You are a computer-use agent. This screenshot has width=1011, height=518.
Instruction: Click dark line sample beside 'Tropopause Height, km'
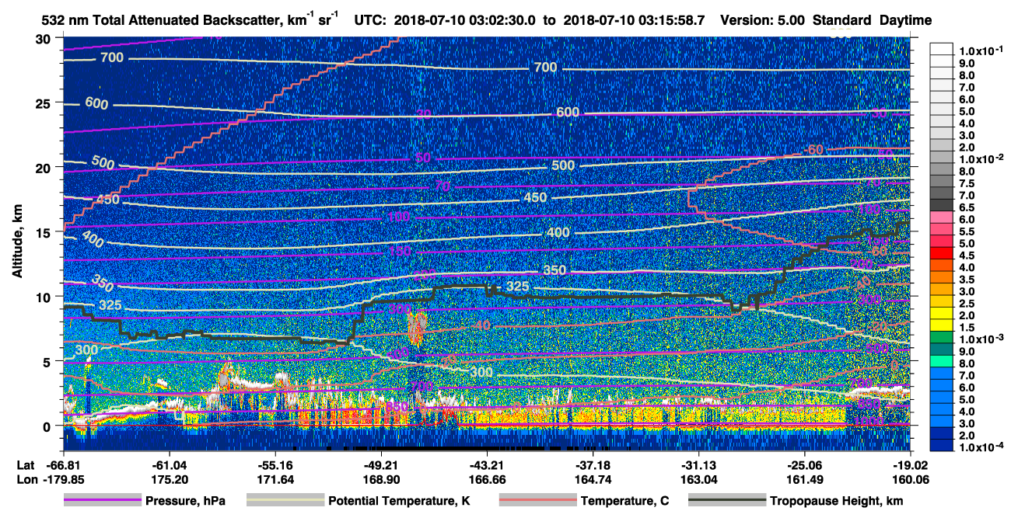(726, 501)
